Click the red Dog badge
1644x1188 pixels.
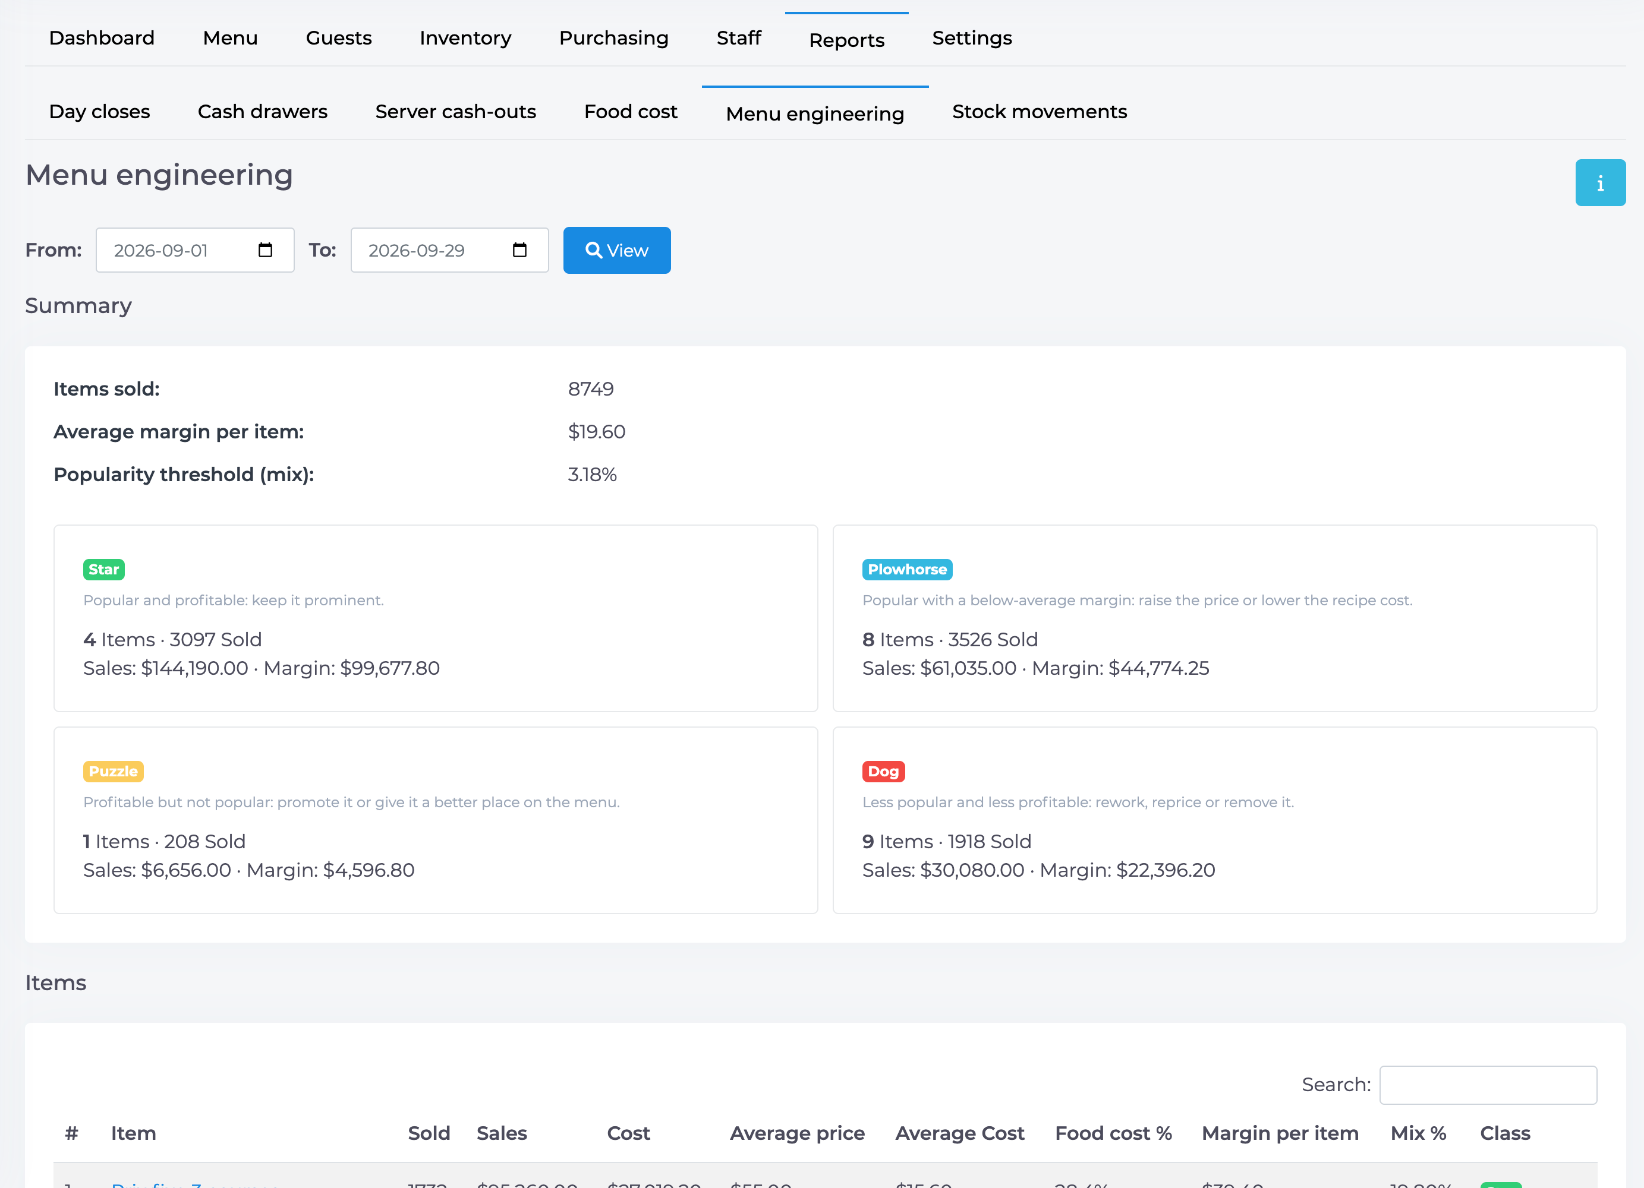pyautogui.click(x=883, y=772)
